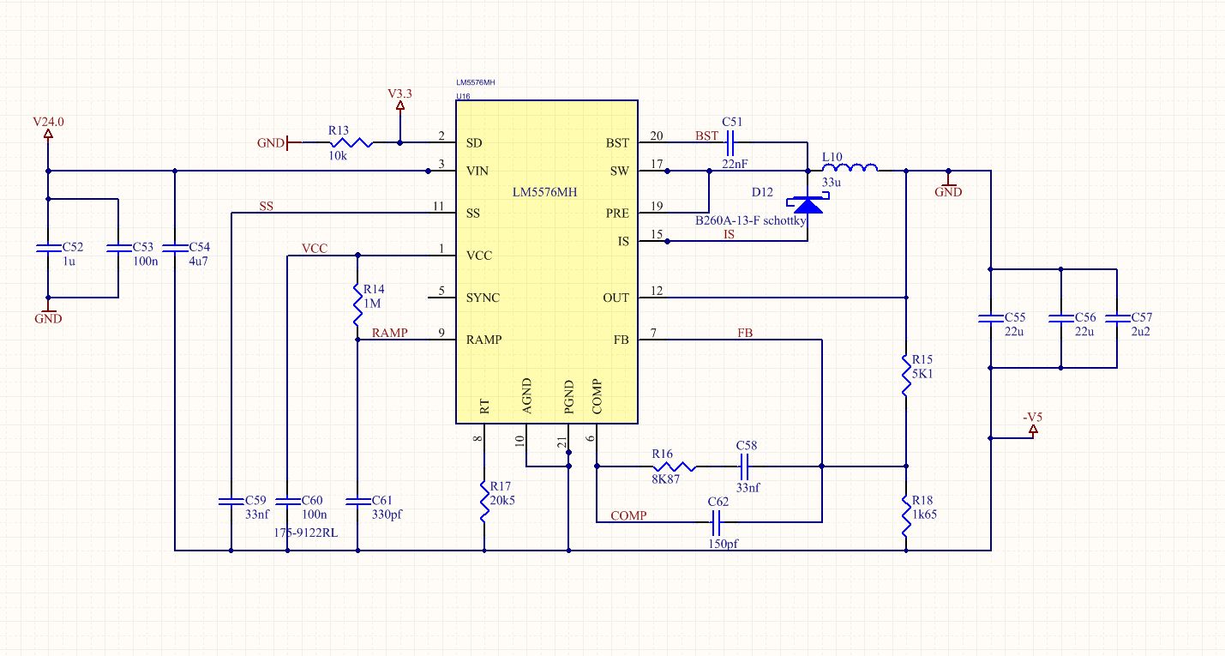Select the GND bar symbol beside R13
Image resolution: width=1225 pixels, height=656 pixels.
point(288,142)
